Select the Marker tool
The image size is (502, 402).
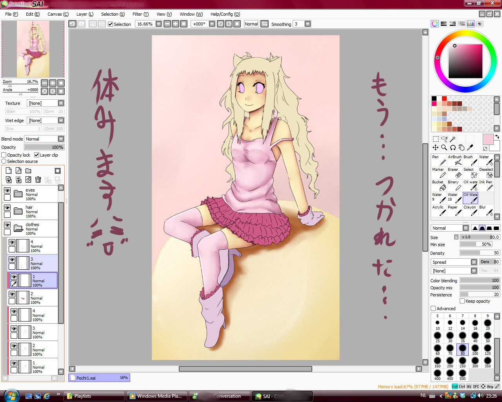[x=439, y=172]
